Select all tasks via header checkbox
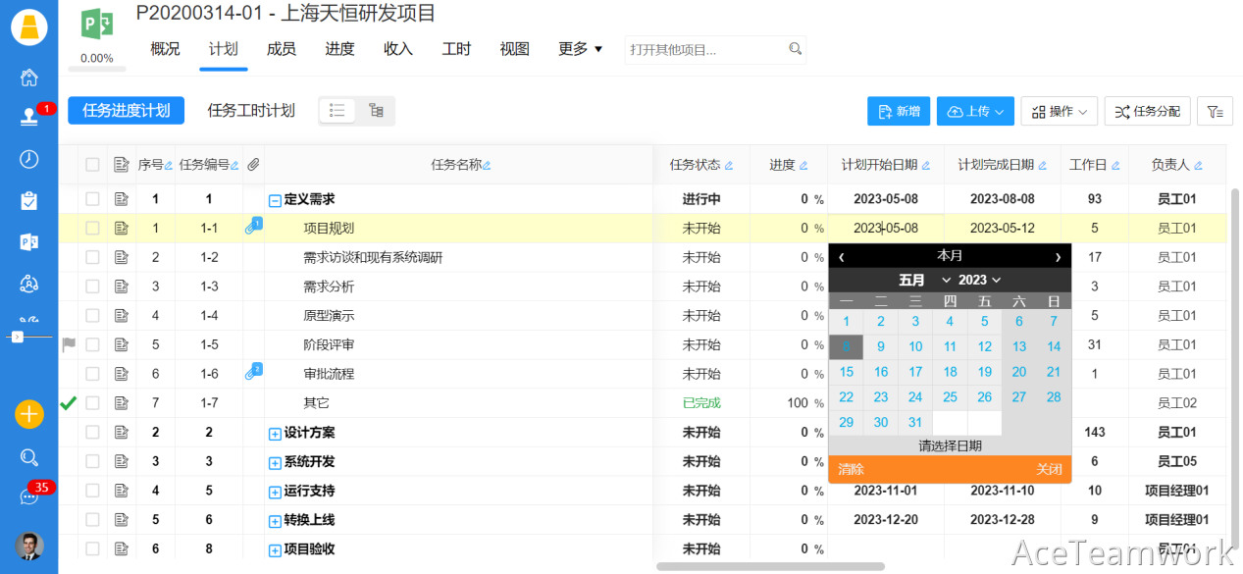This screenshot has height=574, width=1243. [x=92, y=165]
